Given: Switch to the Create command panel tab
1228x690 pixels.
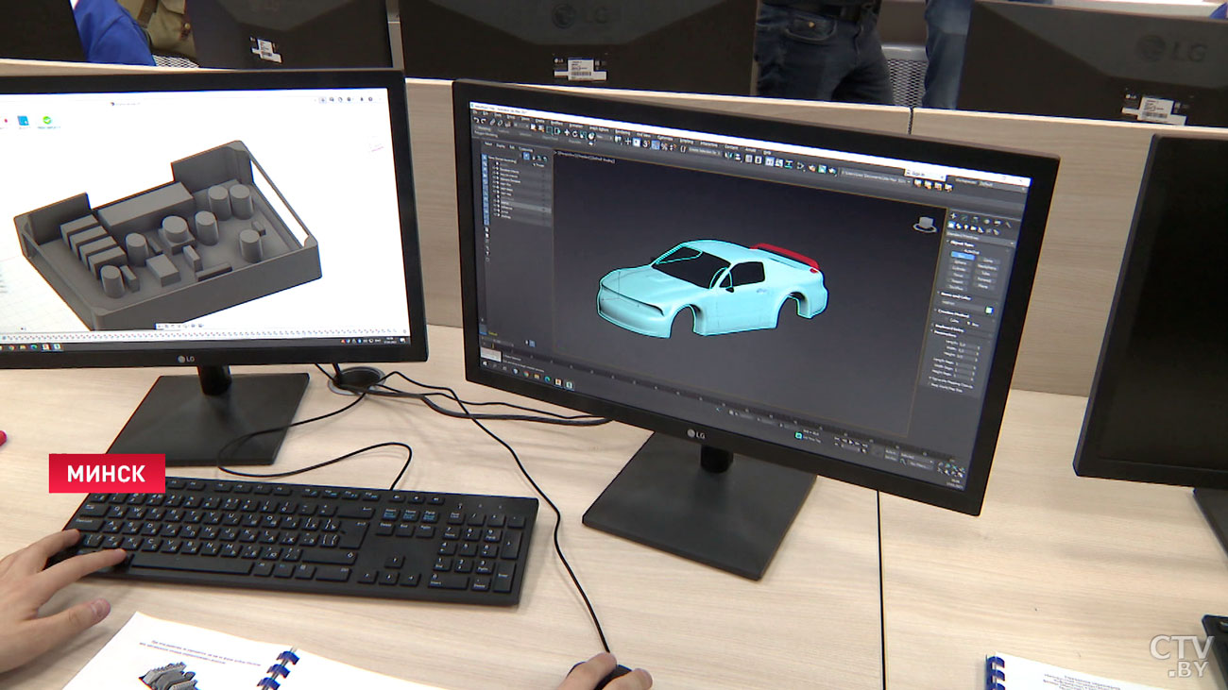Looking at the screenshot, I should point(953,216).
